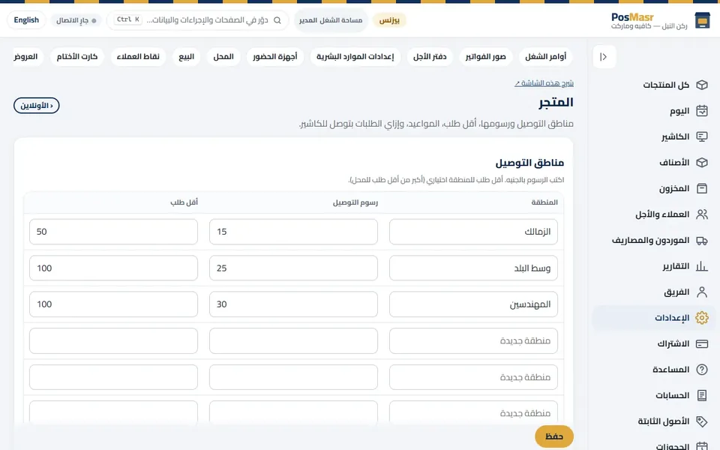Open the صور الفواتير tab
Image resolution: width=720 pixels, height=450 pixels.
point(485,57)
